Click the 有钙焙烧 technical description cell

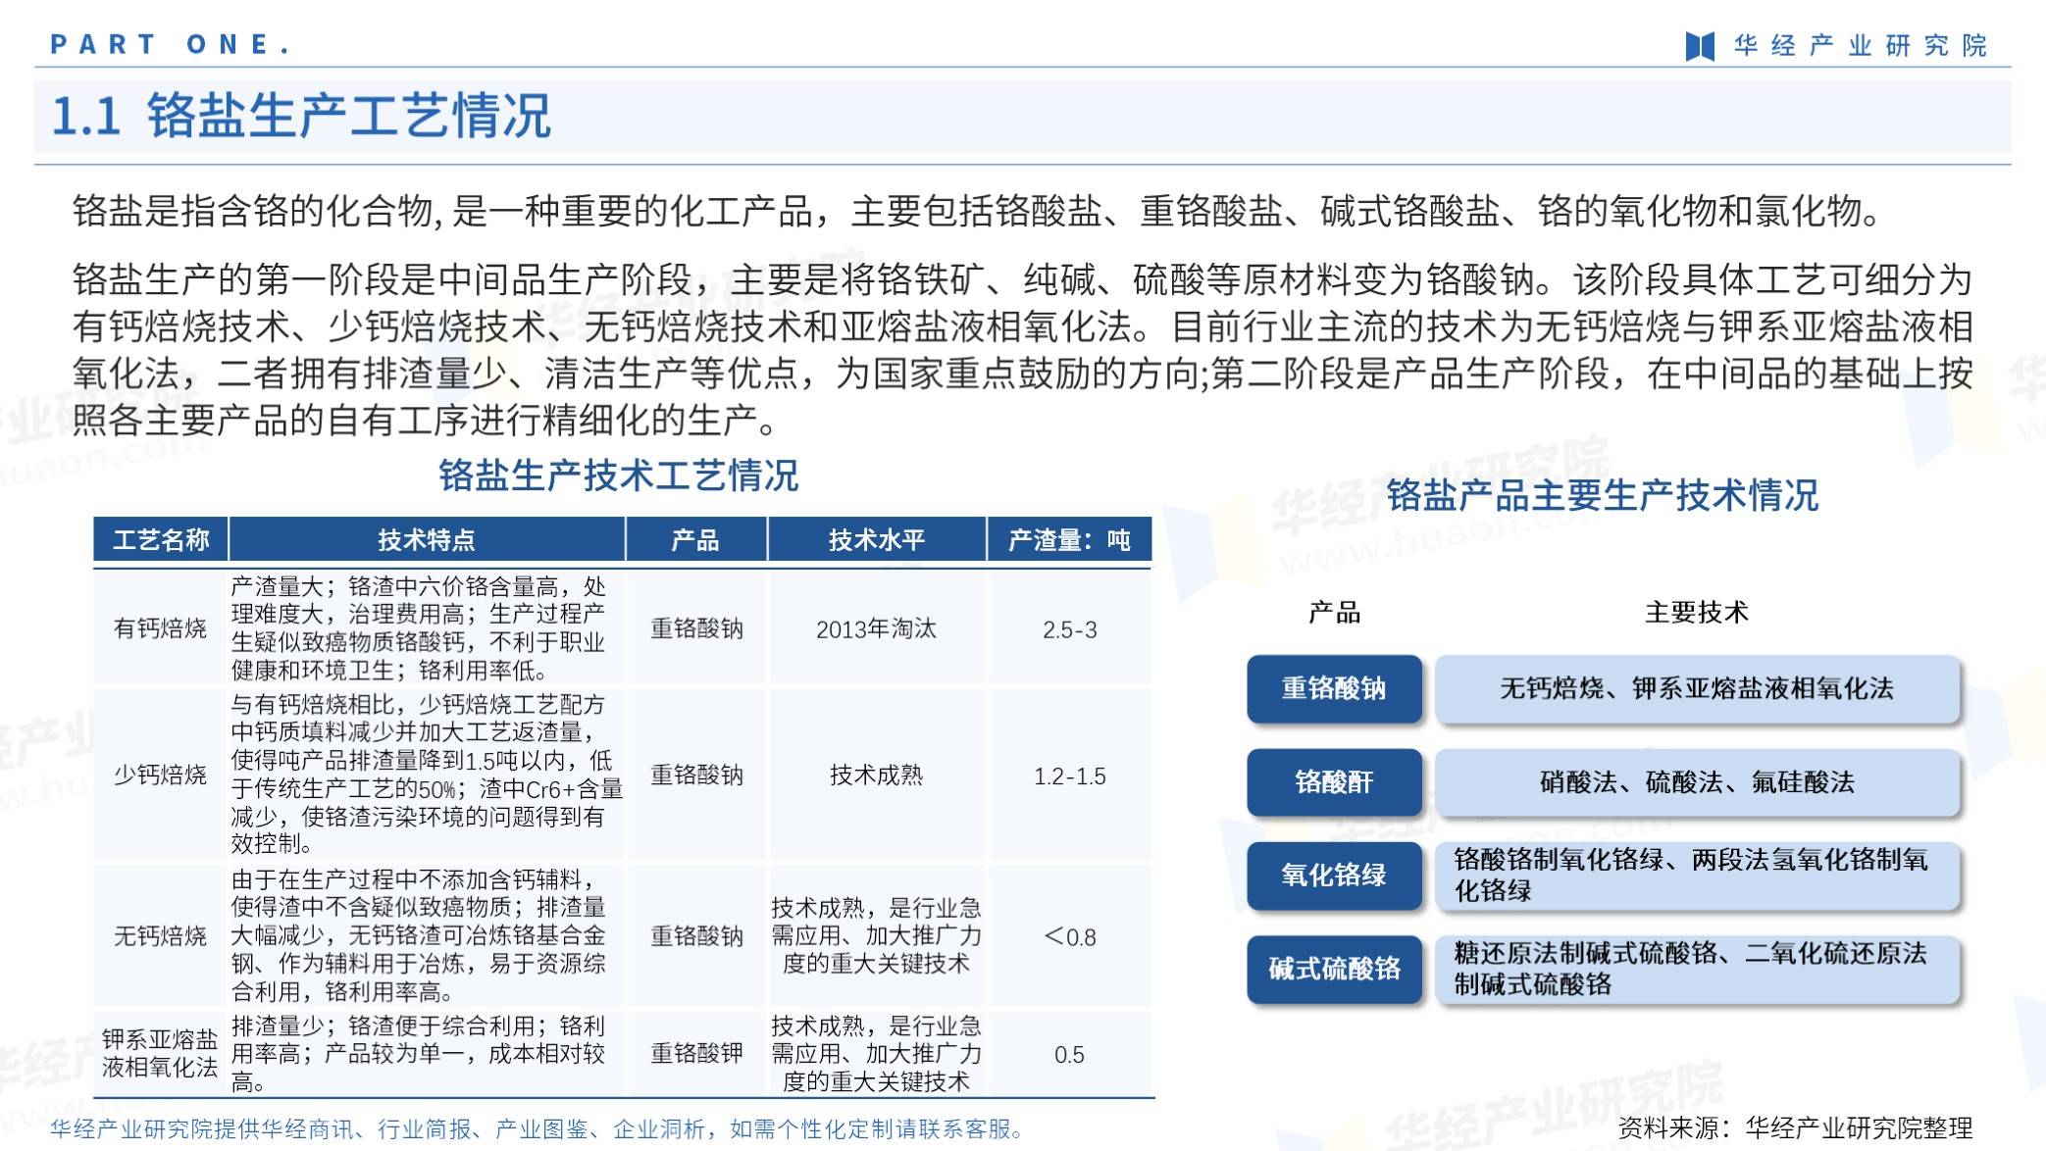point(427,628)
